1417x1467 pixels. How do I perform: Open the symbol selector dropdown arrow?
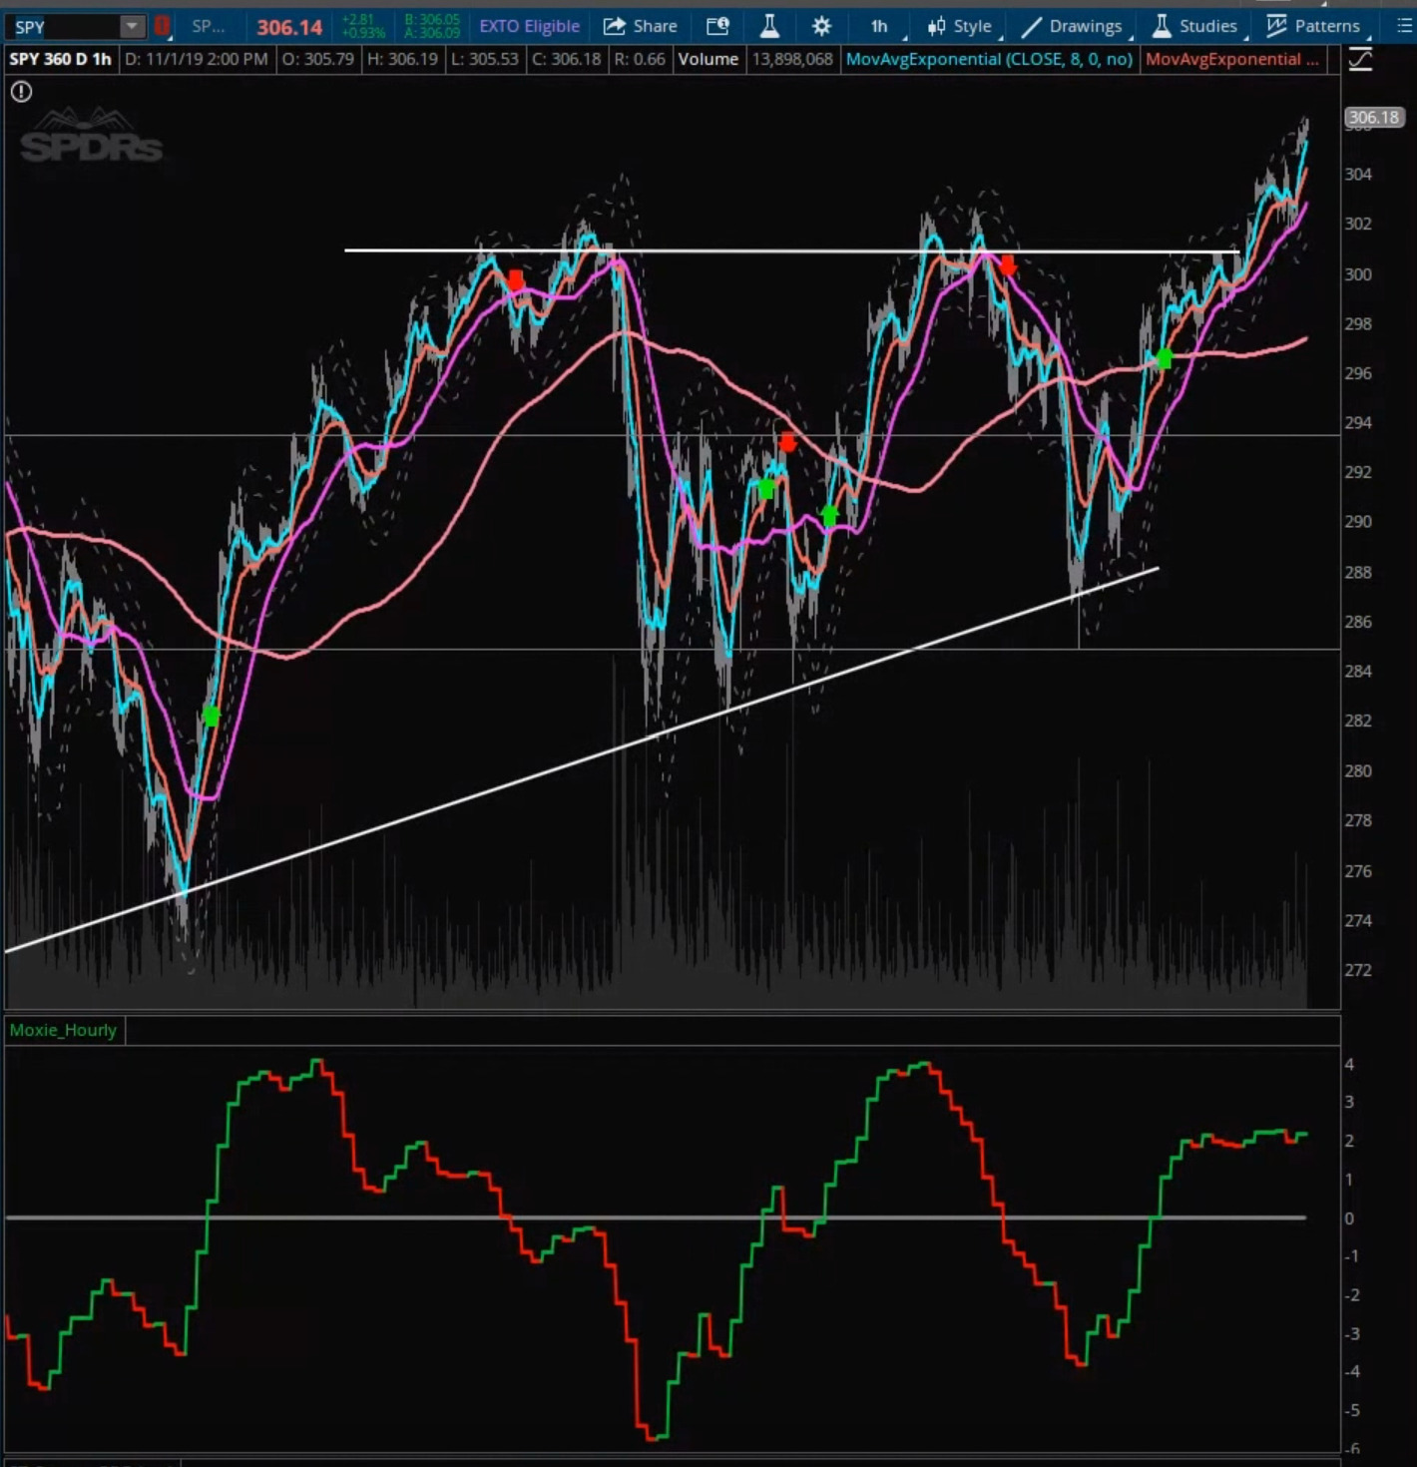point(132,27)
